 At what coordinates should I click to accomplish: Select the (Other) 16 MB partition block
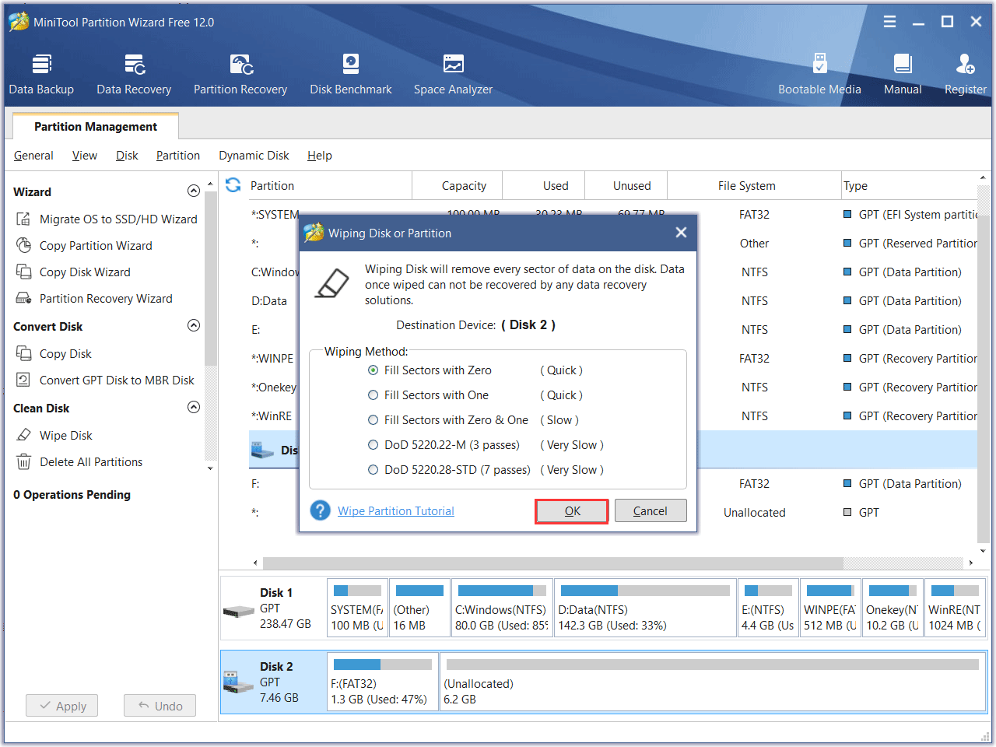[x=419, y=608]
